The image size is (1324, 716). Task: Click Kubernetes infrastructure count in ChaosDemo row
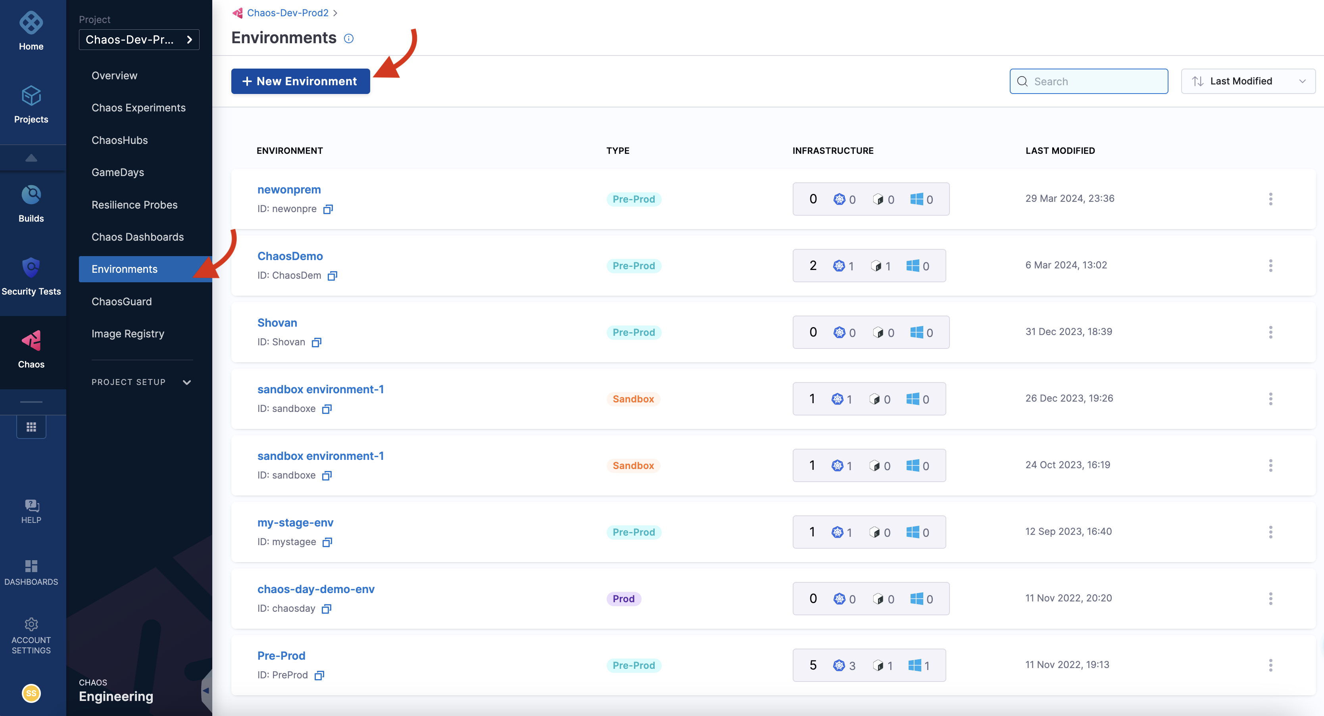click(844, 266)
